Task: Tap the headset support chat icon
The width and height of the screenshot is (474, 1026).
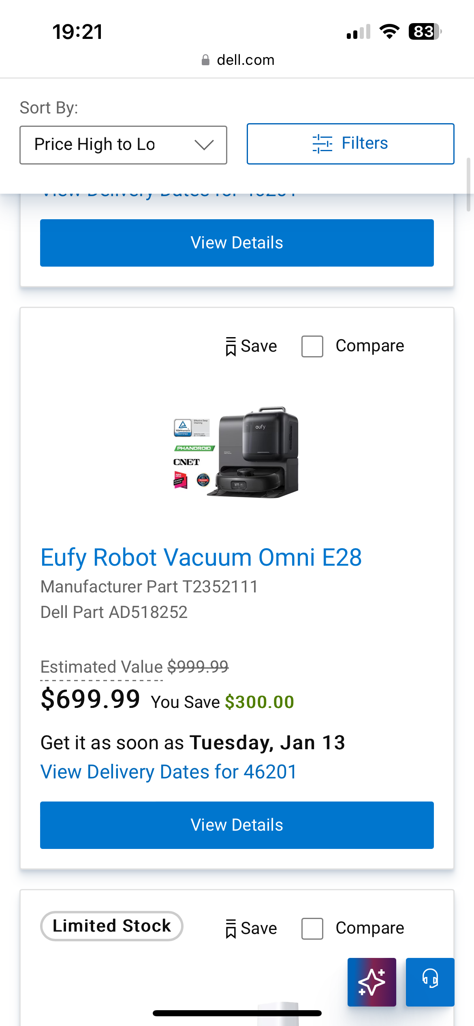Action: [x=430, y=982]
